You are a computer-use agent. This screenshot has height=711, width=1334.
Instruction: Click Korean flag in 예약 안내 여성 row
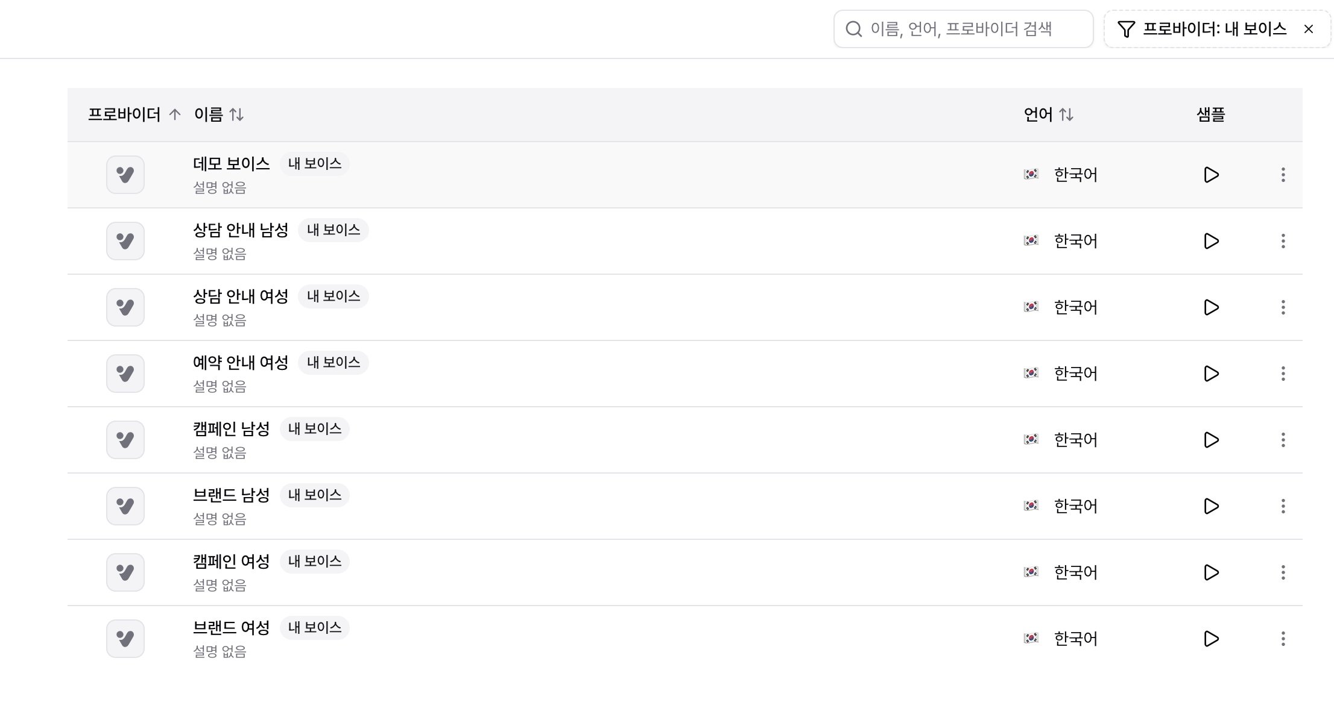(1031, 374)
